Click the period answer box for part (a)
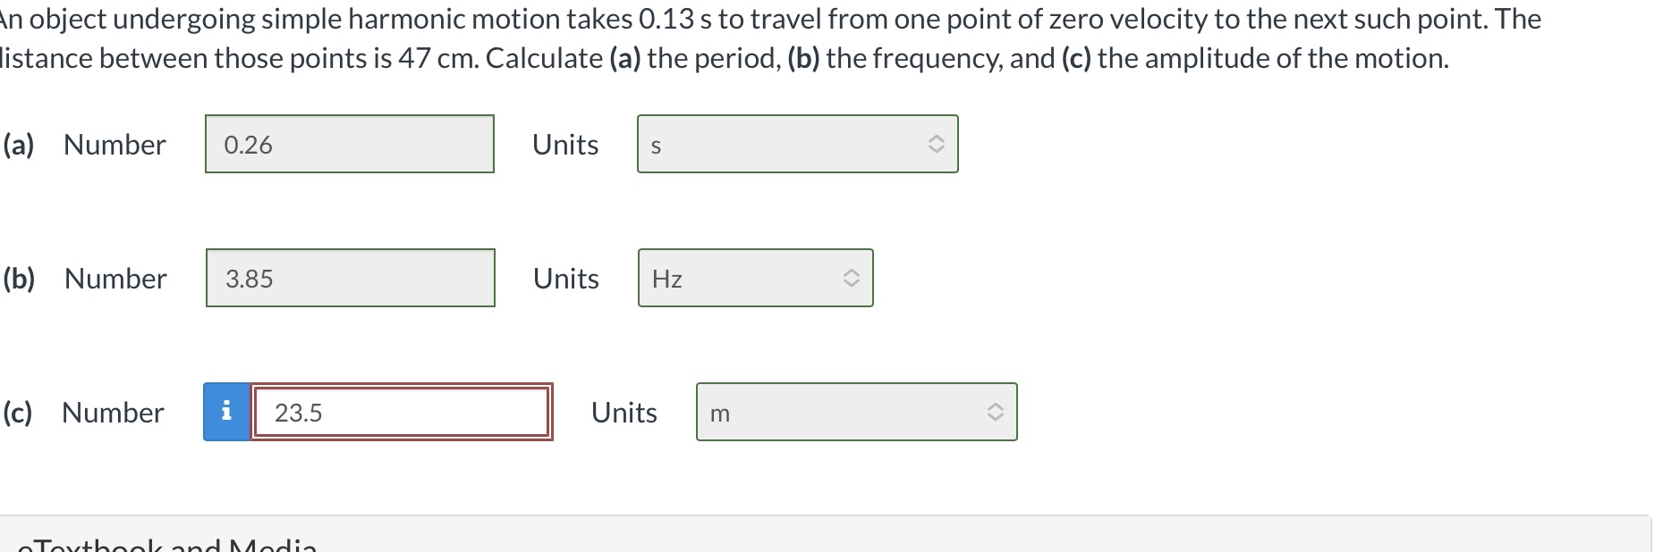This screenshot has height=552, width=1663. coord(349,144)
